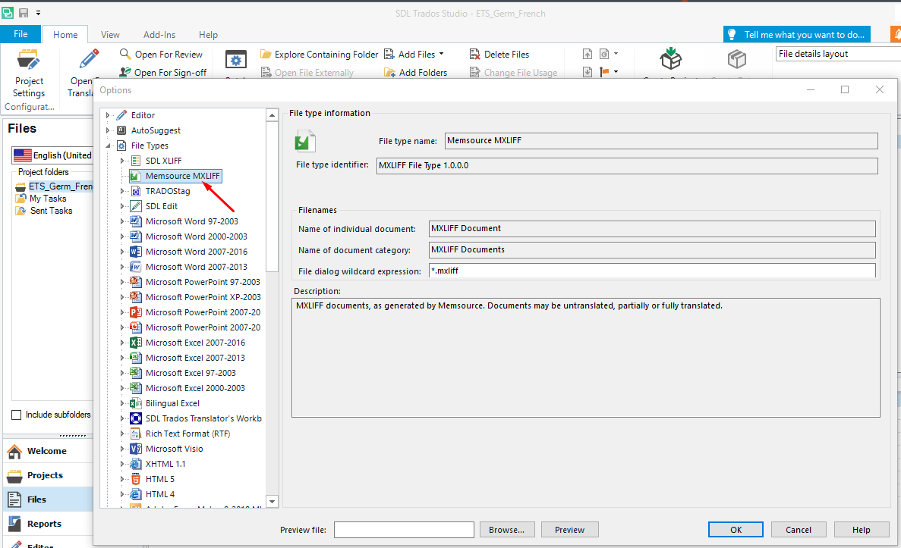Click the Create Project Package icon

[670, 58]
